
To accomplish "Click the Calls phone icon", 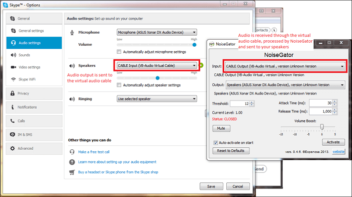I will (x=13, y=121).
